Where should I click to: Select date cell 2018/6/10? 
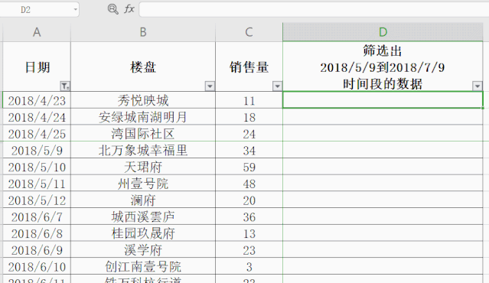click(x=37, y=266)
